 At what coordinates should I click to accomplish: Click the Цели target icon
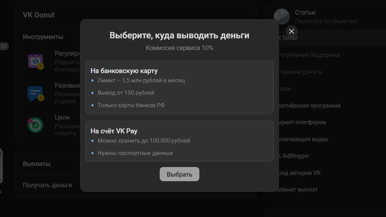click(x=35, y=125)
